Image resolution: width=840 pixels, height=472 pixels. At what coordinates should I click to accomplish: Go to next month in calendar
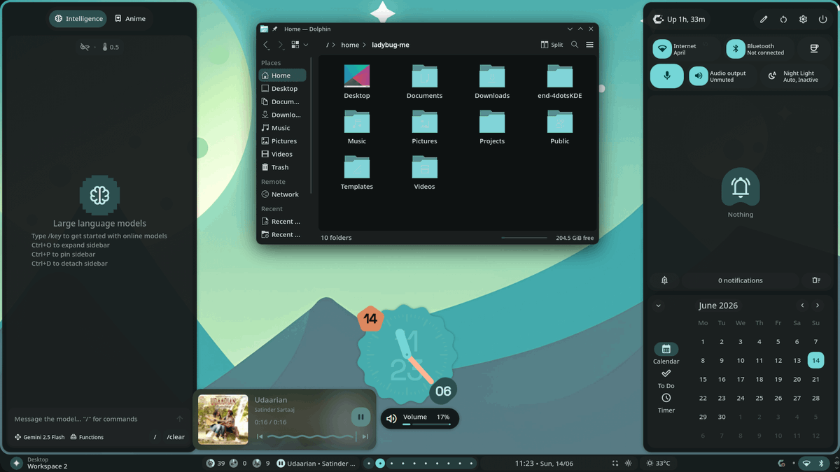click(818, 306)
